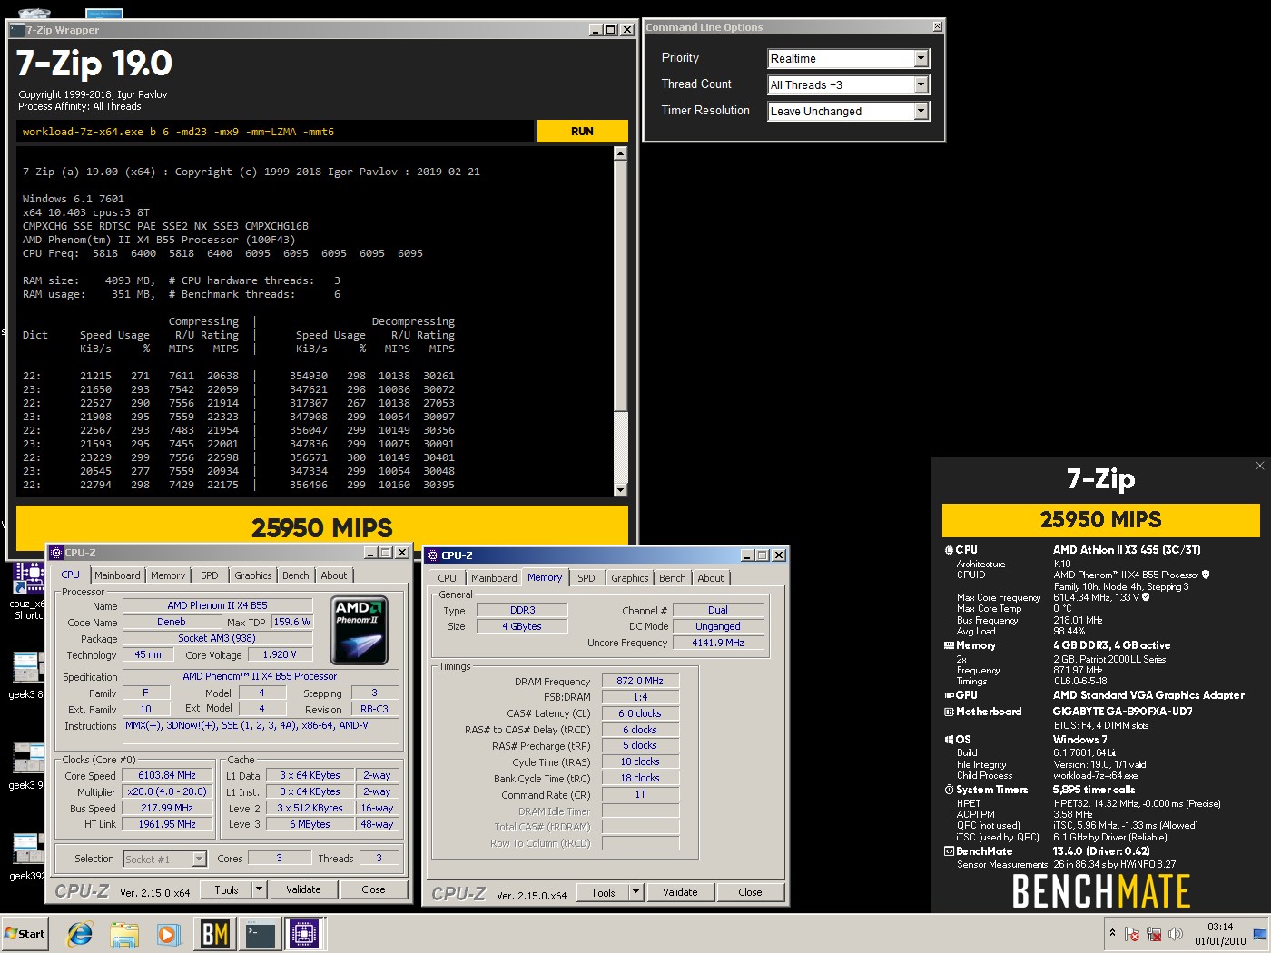Close the BenchMate 7-Zip result panel
Screen dimensions: 1271x953
pos(1259,466)
